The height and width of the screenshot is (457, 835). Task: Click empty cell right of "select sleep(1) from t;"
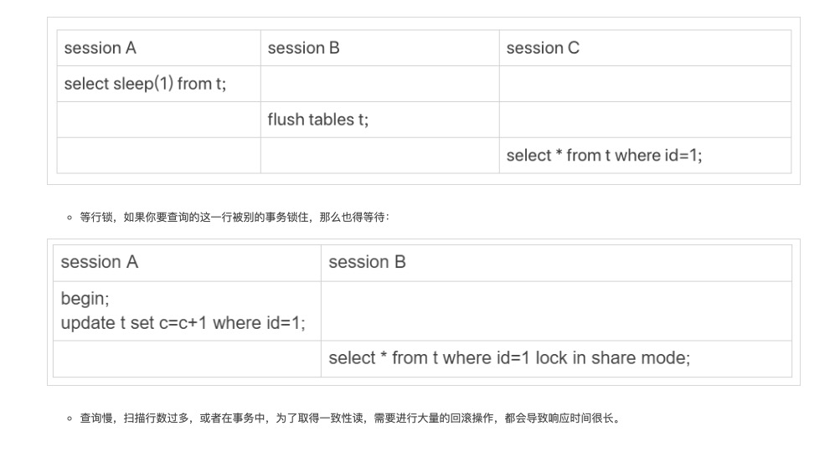(x=379, y=84)
